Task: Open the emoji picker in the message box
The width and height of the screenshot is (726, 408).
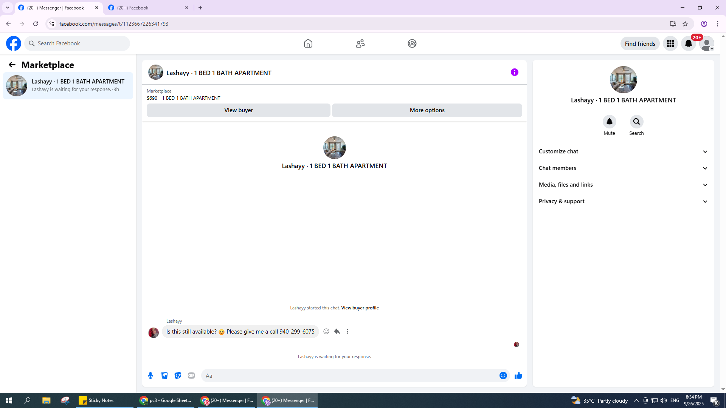Action: point(503,376)
